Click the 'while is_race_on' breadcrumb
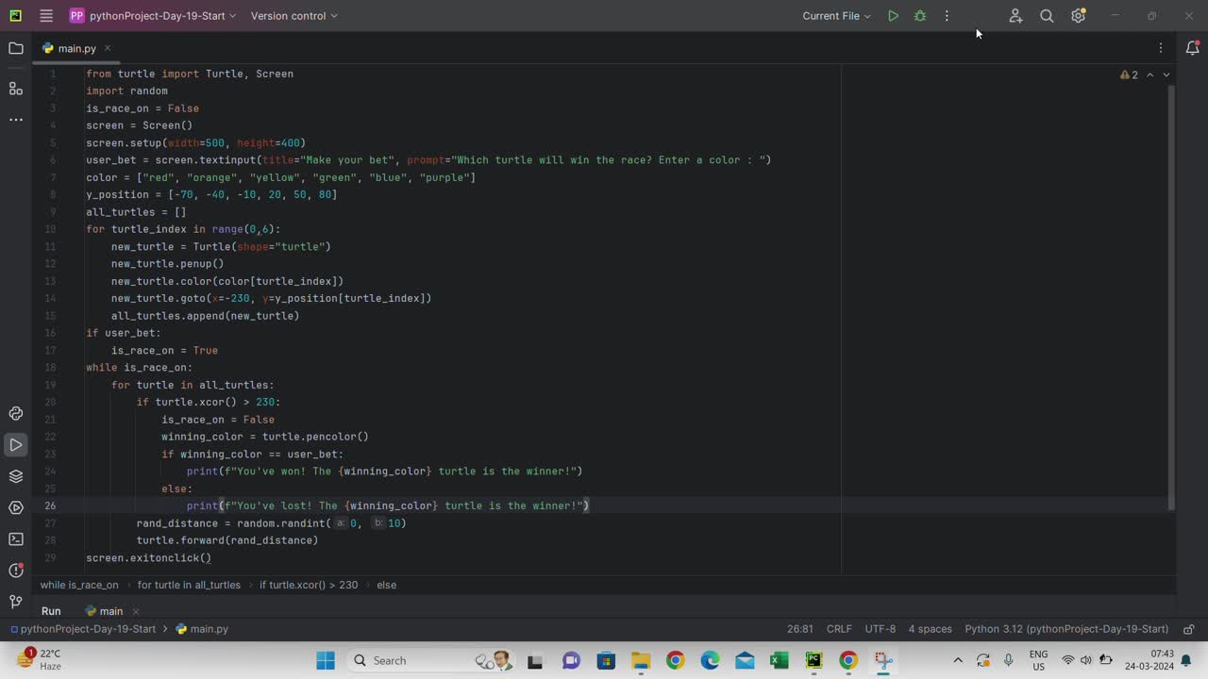1208x679 pixels. click(79, 585)
